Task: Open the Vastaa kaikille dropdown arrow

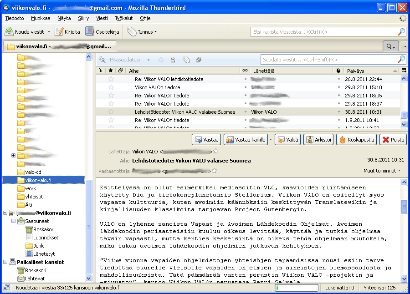Action: pyautogui.click(x=271, y=140)
